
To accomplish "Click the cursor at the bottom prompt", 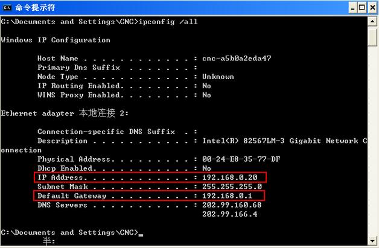I will pos(141,235).
